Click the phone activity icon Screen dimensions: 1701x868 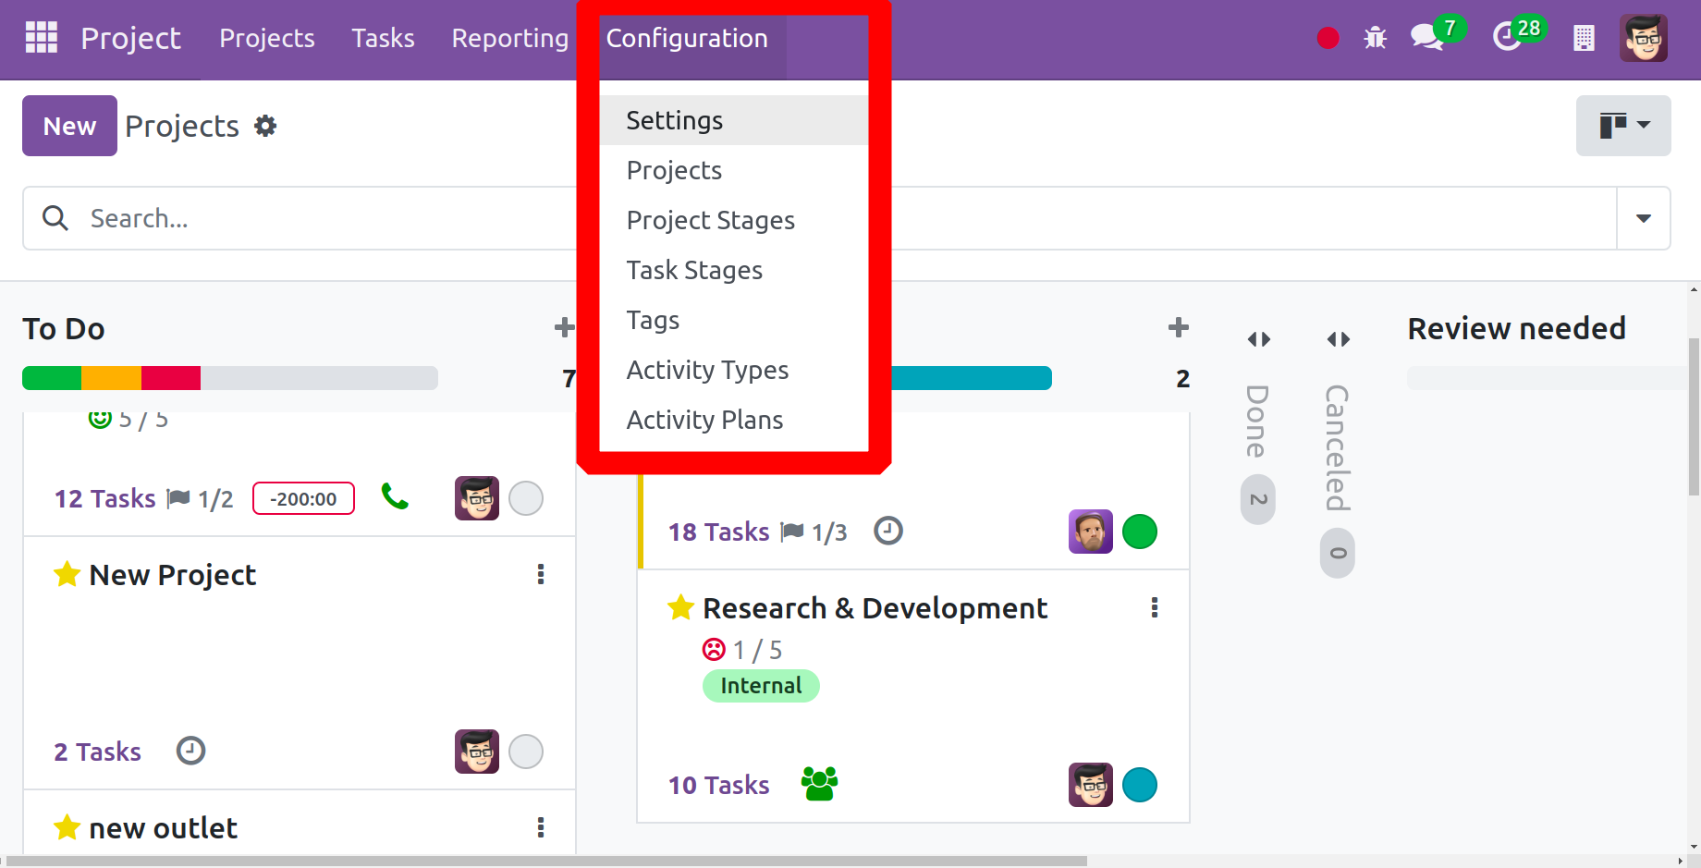(x=395, y=497)
